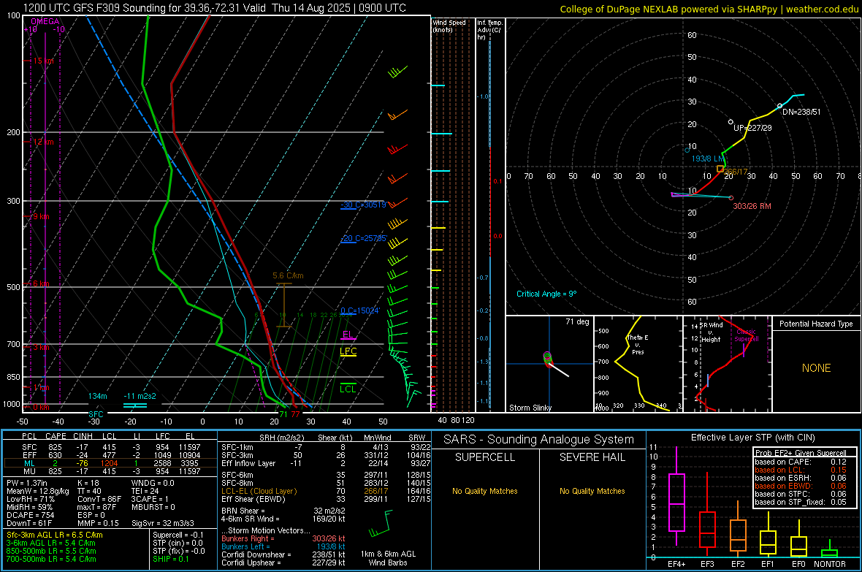Click the green LCL level label

(x=348, y=389)
